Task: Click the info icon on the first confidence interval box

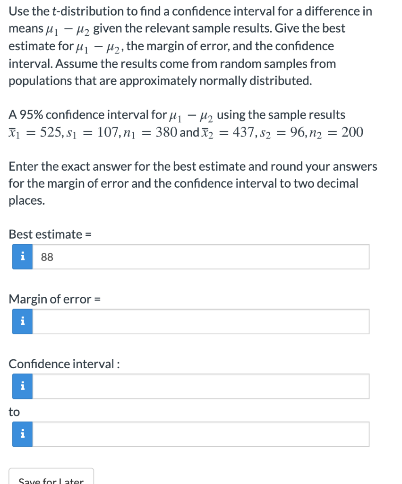Action: [x=21, y=386]
